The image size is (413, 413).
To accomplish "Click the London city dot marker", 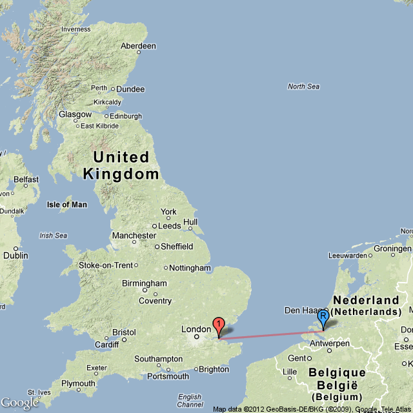I will pos(196,337).
